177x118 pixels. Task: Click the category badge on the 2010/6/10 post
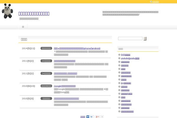[x=46, y=86]
